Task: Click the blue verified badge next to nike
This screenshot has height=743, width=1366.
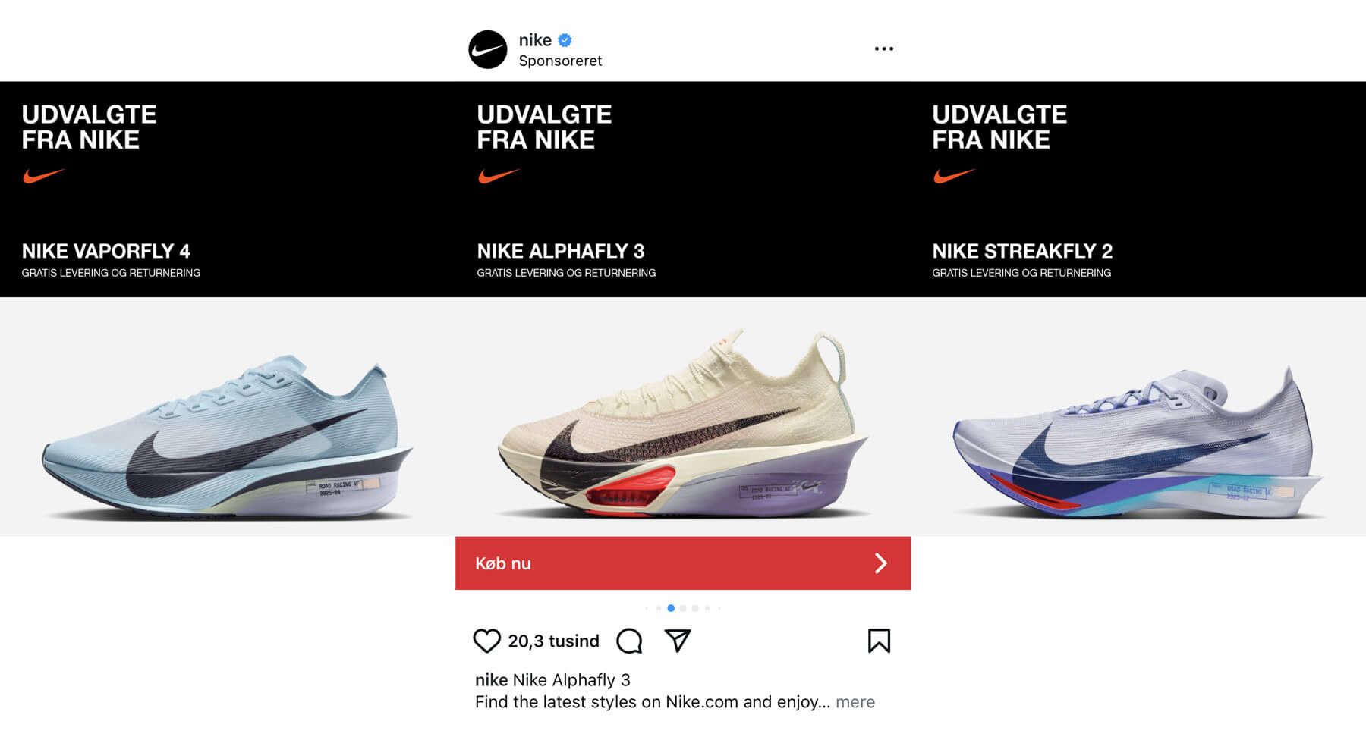Action: point(564,40)
